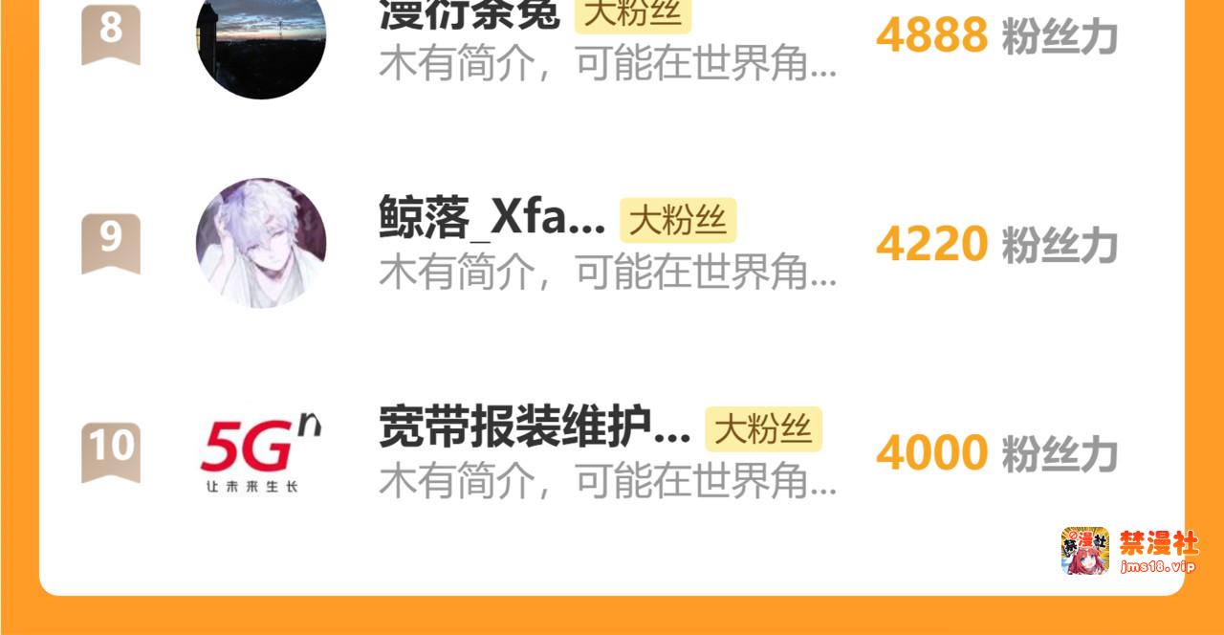Click the bio text under 宽带报装维护

608,482
